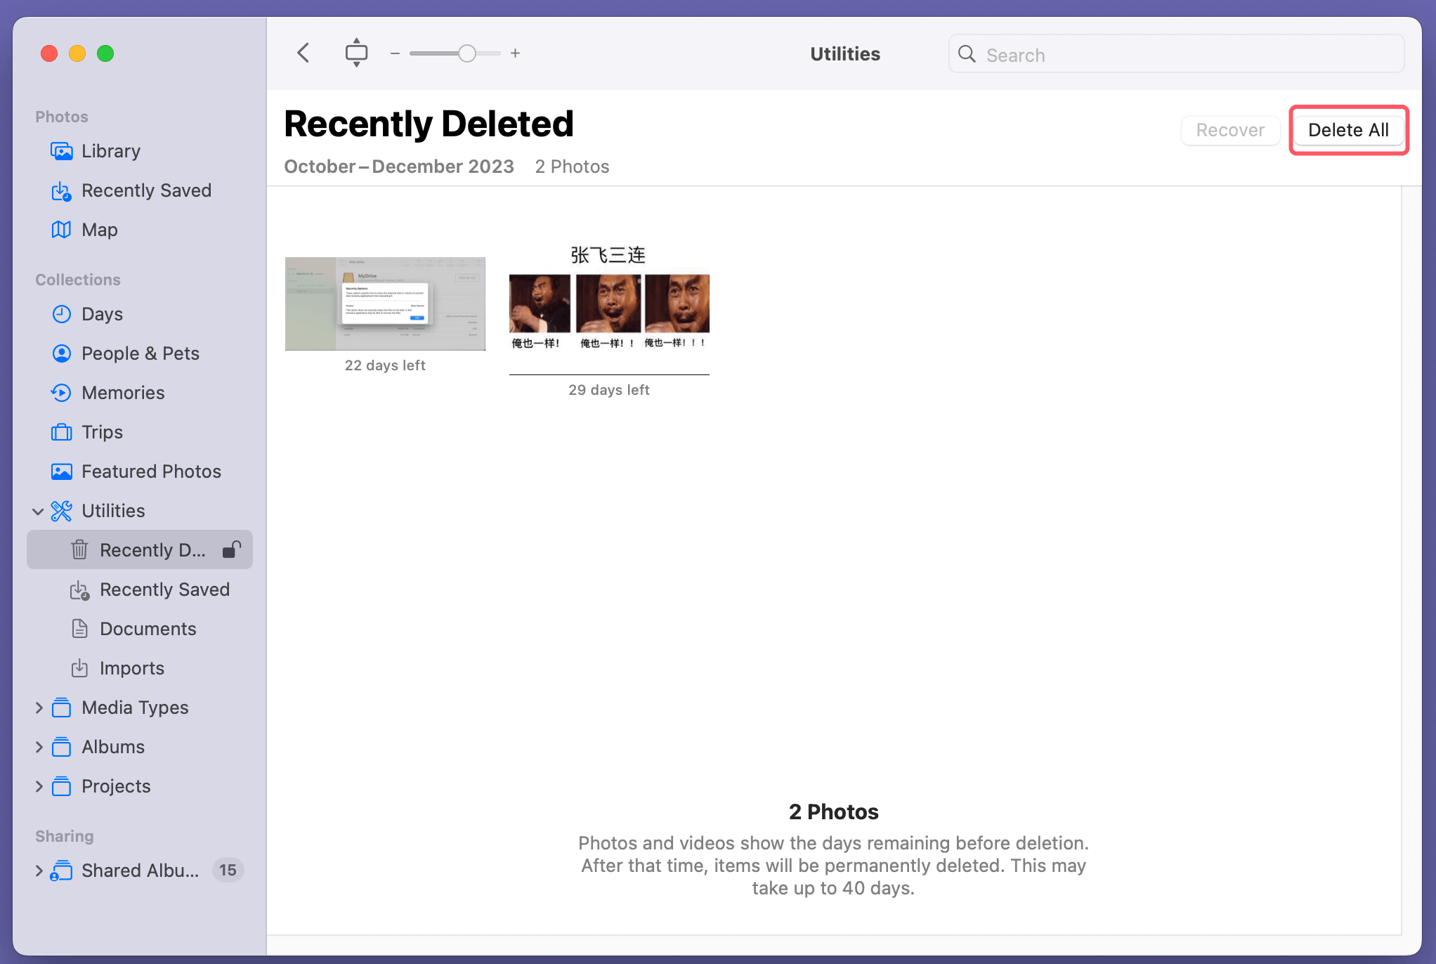
Task: Click the Recover button
Action: (1230, 129)
